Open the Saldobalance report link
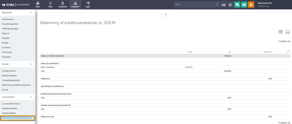 (x=8, y=19)
